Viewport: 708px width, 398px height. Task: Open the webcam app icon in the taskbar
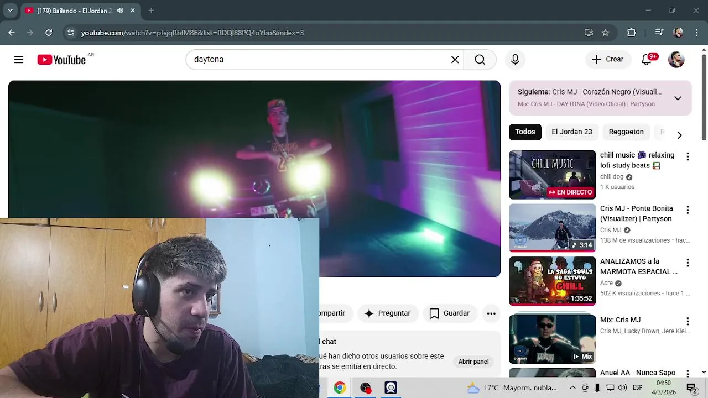(391, 388)
